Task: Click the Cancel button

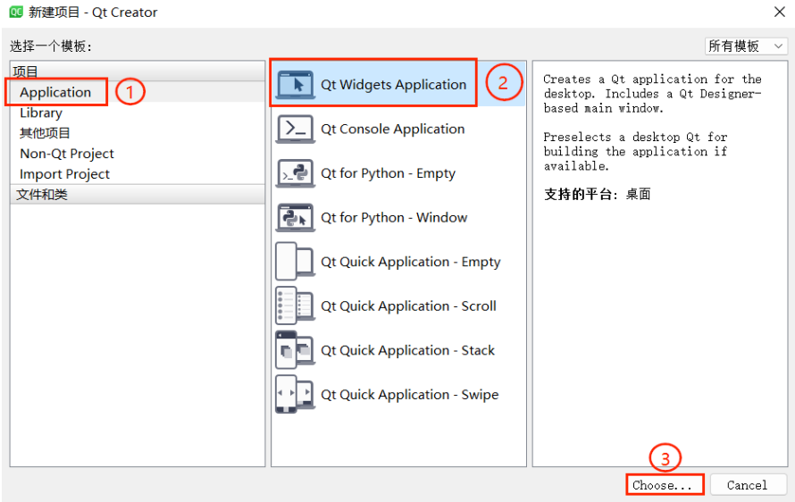Action: click(x=748, y=485)
